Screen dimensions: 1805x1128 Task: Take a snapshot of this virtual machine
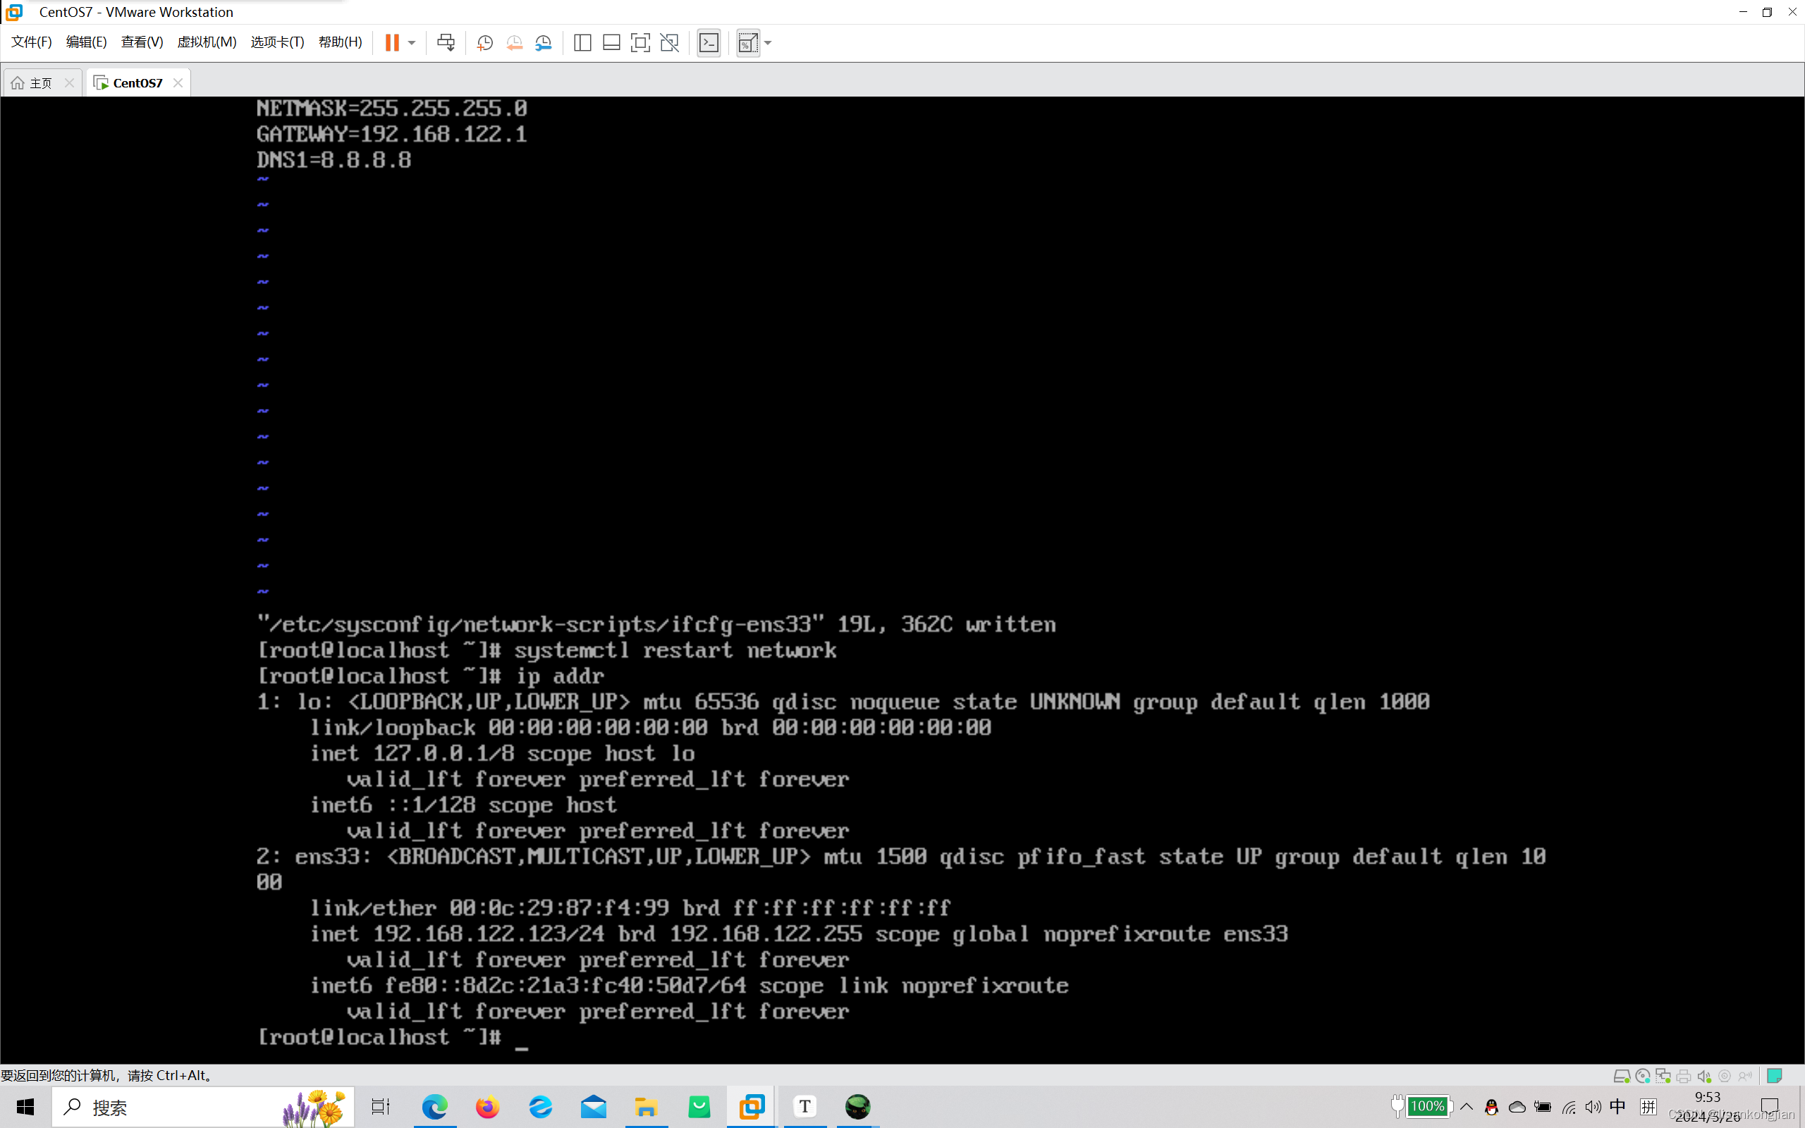485,42
